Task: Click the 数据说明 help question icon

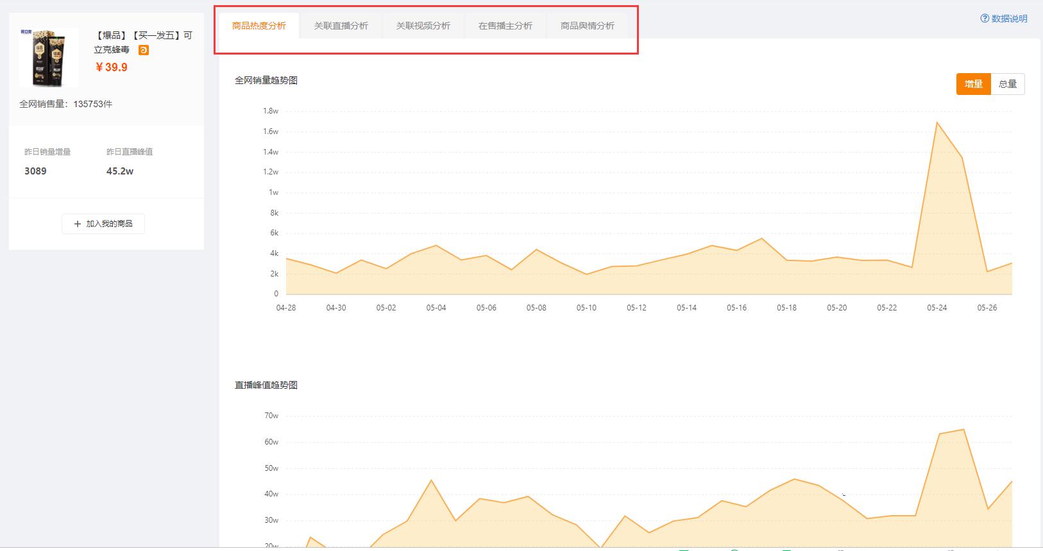Action: click(985, 19)
